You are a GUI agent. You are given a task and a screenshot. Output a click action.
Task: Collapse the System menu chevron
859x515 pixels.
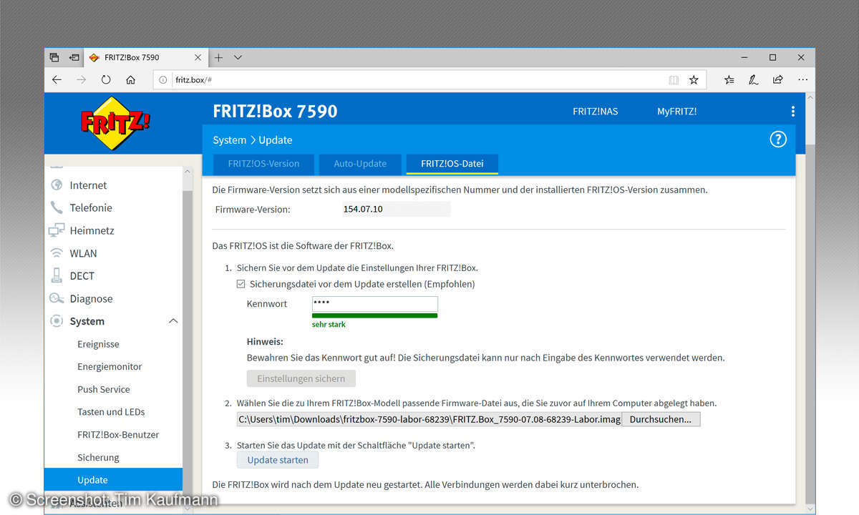173,322
